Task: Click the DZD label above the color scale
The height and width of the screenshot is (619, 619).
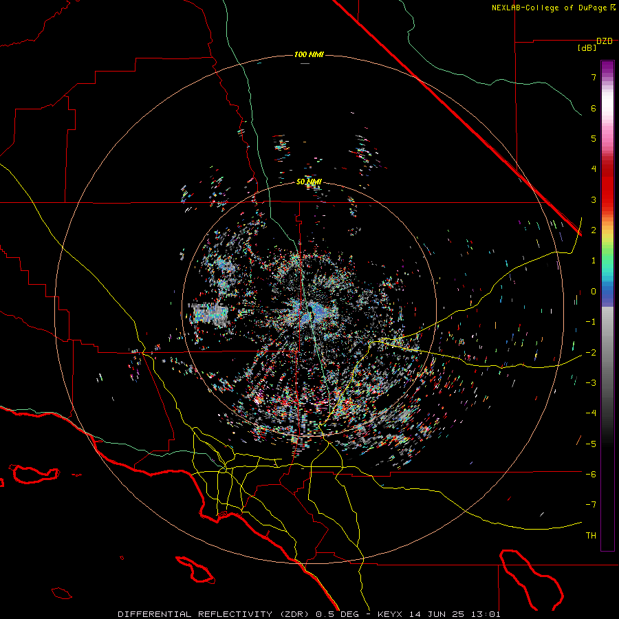Action: [x=605, y=41]
